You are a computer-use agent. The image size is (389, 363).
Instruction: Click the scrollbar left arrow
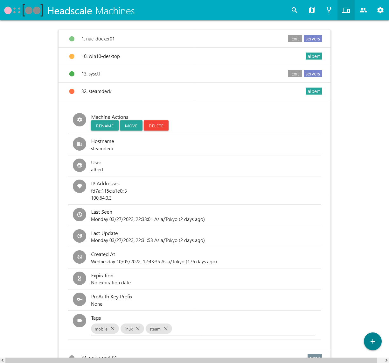[3, 360]
